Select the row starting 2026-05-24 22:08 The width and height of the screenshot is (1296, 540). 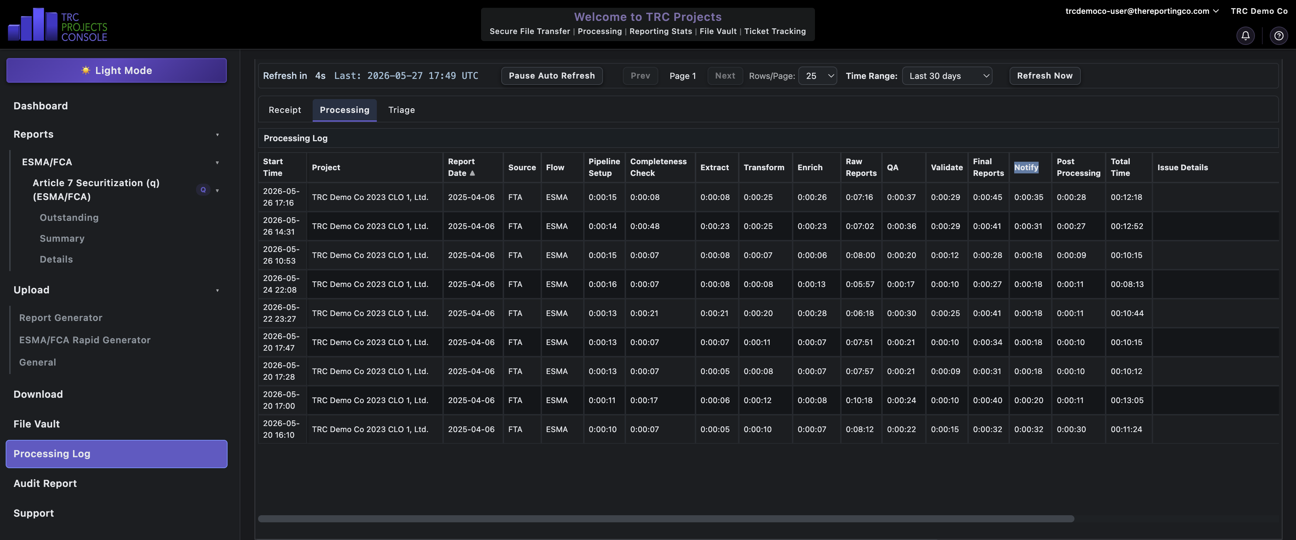[x=768, y=284]
